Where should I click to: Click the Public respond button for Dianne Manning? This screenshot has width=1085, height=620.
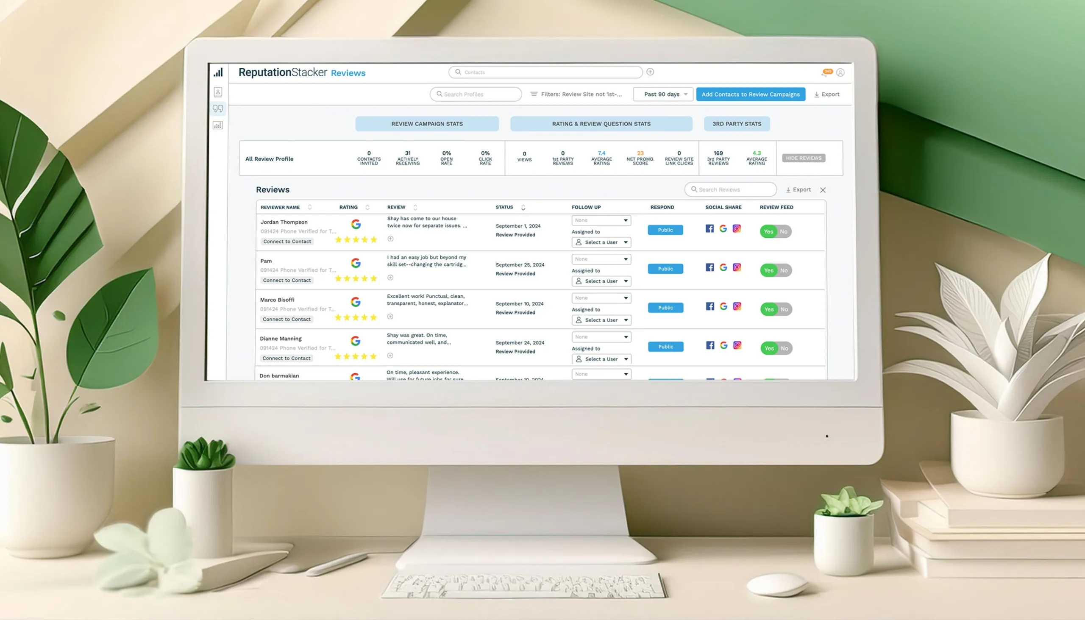click(665, 346)
